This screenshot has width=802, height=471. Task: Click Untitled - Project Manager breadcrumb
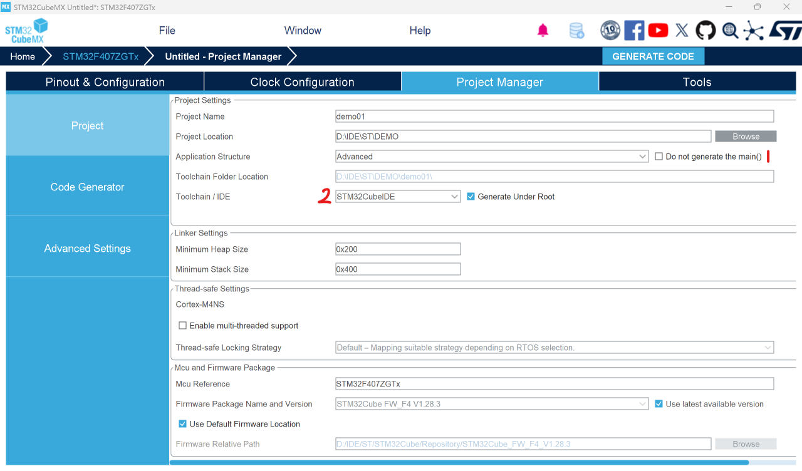coord(223,56)
